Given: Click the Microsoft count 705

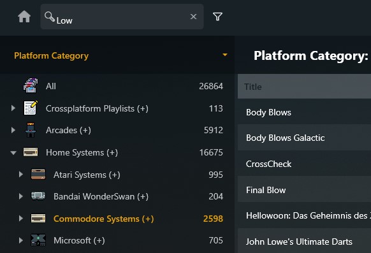Looking at the screenshot, I should [216, 240].
